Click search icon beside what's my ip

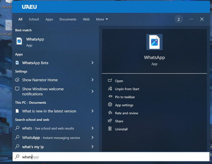click(x=17, y=147)
